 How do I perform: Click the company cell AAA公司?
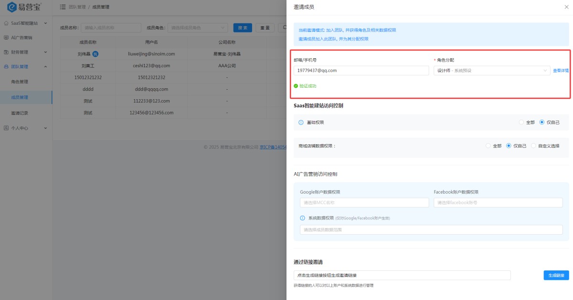coord(227,66)
